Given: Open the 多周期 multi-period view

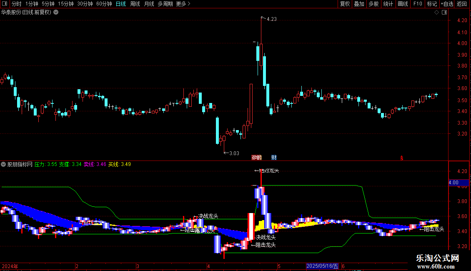Looking at the screenshot, I should pos(165,4).
